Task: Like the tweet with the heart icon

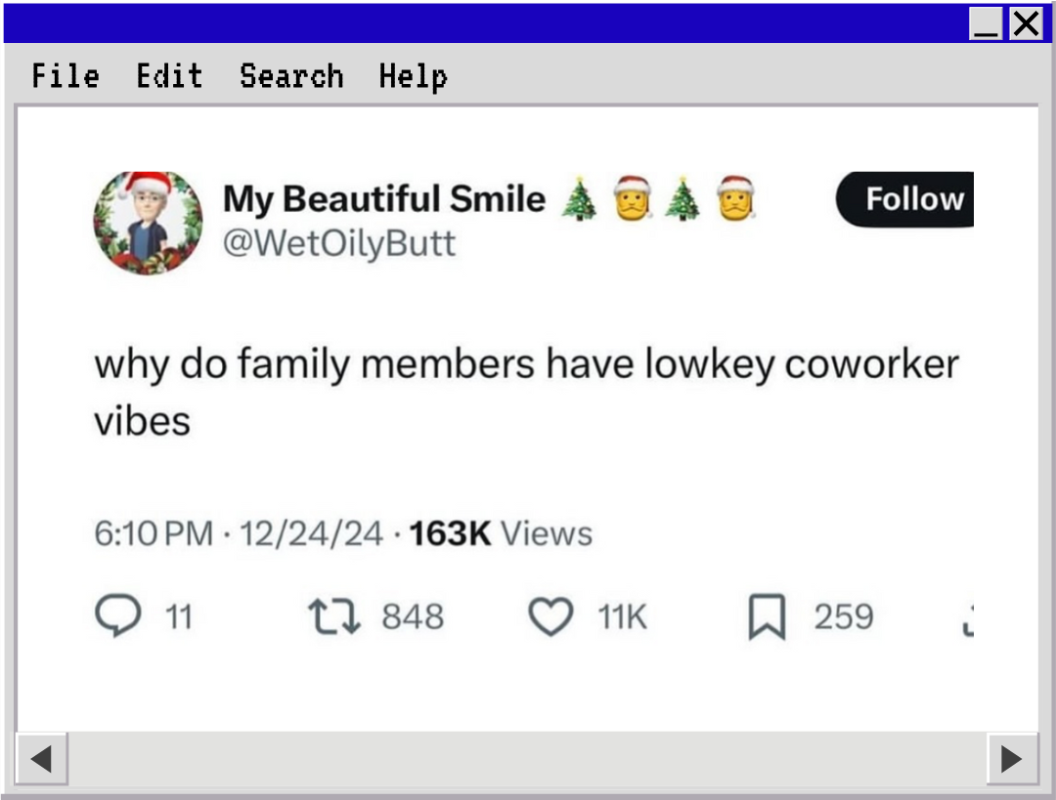Action: 550,617
